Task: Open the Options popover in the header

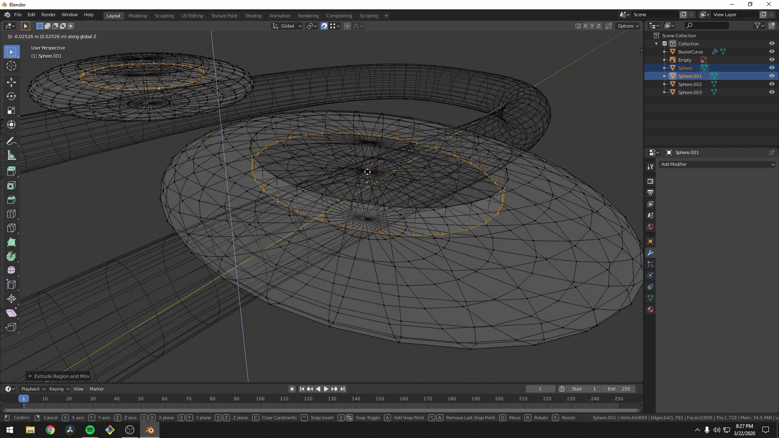Action: 627,26
